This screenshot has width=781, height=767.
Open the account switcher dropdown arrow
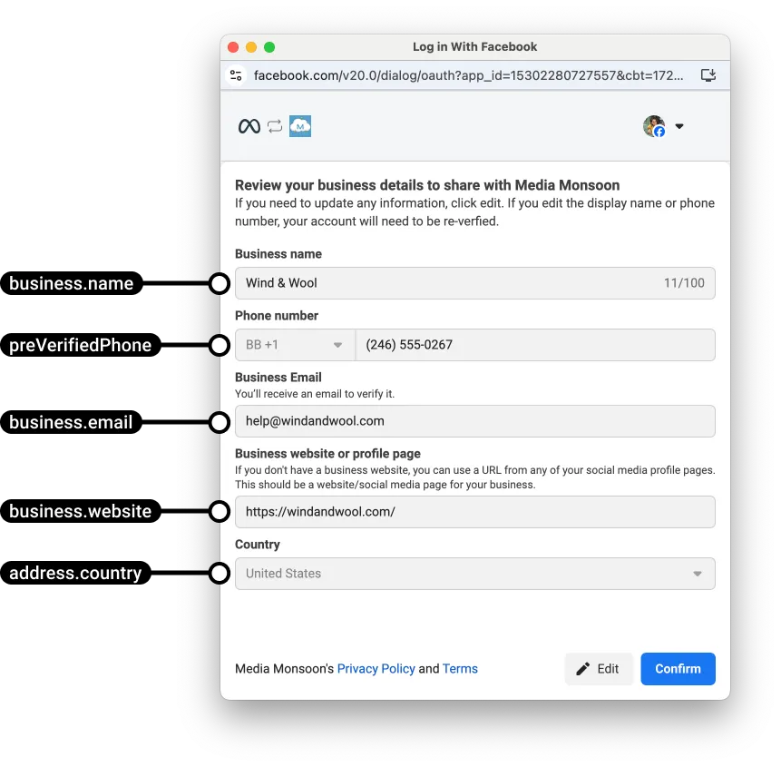point(679,127)
